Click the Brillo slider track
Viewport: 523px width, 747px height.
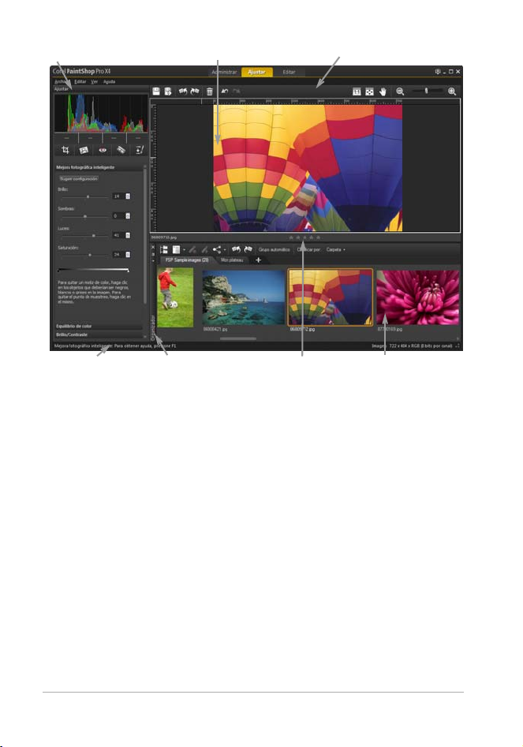(84, 196)
